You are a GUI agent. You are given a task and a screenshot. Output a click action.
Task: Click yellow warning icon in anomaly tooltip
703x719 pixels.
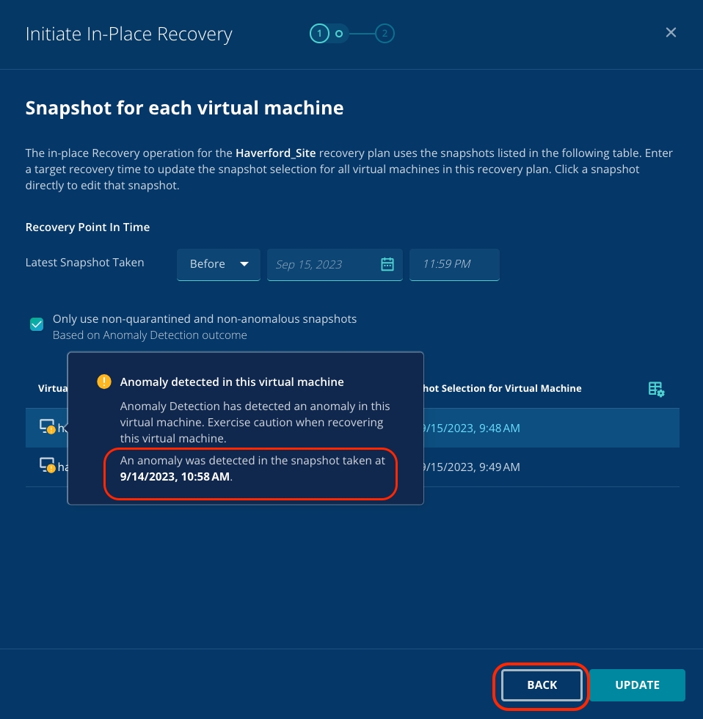(104, 382)
